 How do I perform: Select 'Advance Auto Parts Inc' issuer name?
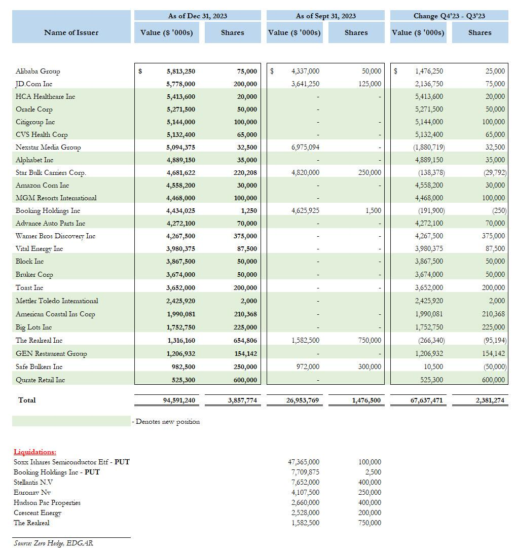point(50,224)
